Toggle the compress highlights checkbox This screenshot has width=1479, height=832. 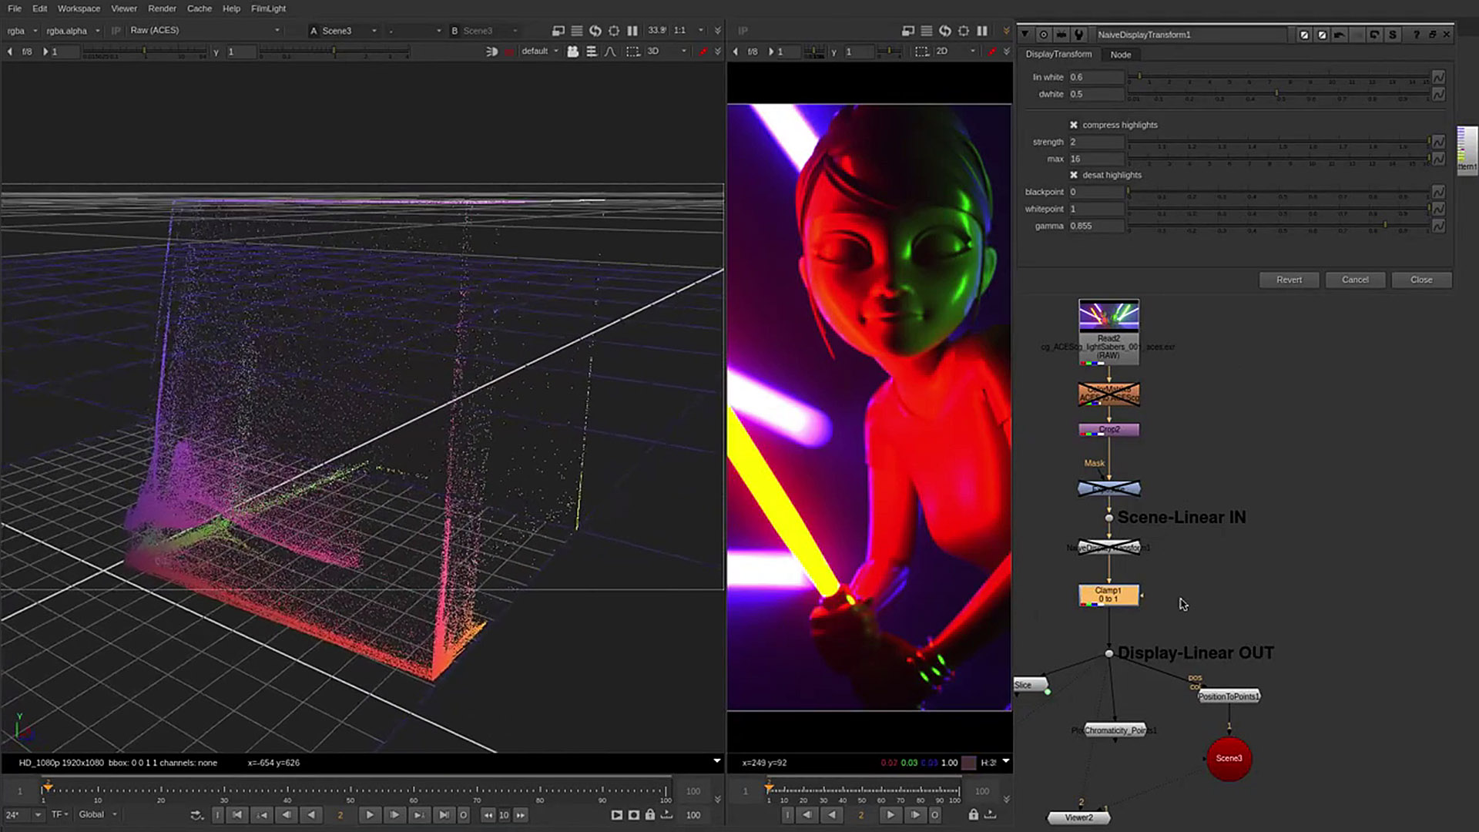click(x=1074, y=125)
